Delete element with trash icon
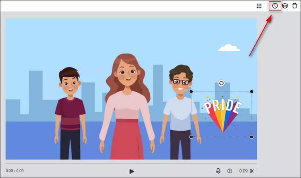Viewport: 301px width, 178px height. click(x=295, y=6)
